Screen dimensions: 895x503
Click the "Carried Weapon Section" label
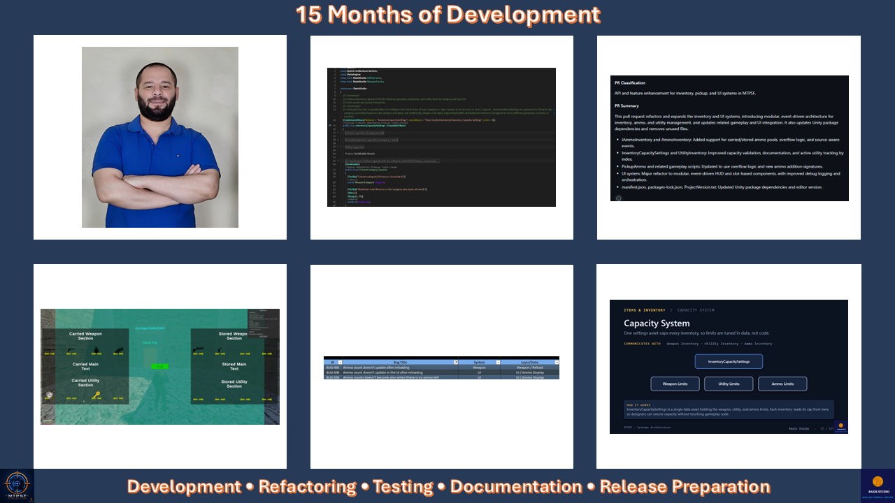point(85,336)
